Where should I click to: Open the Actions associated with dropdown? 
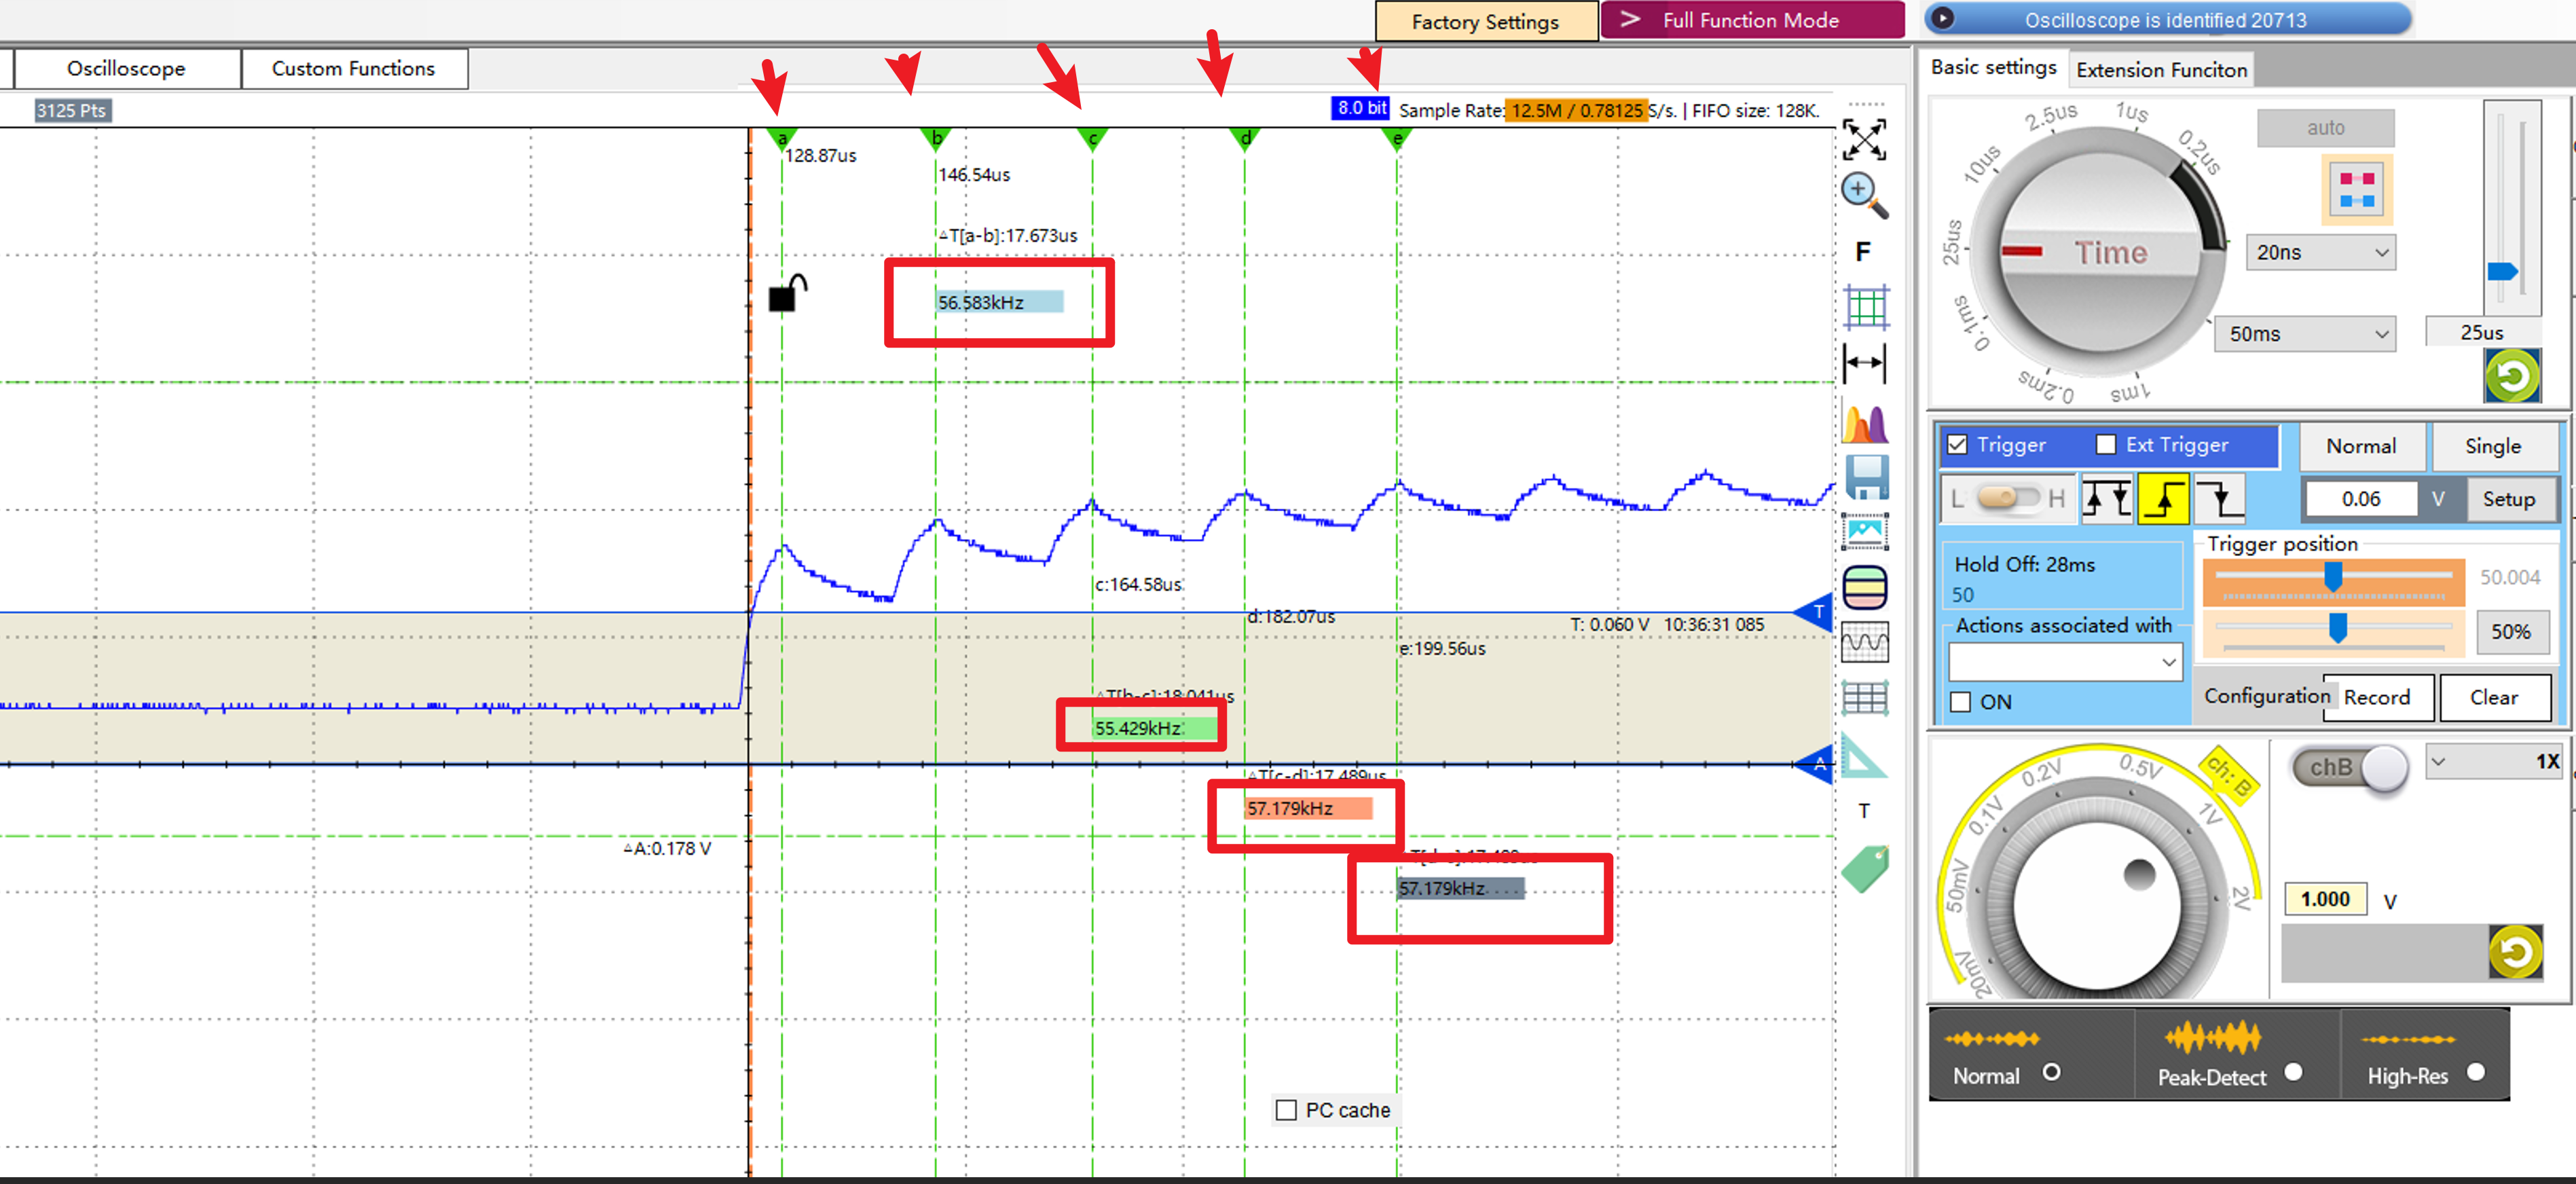point(2066,662)
